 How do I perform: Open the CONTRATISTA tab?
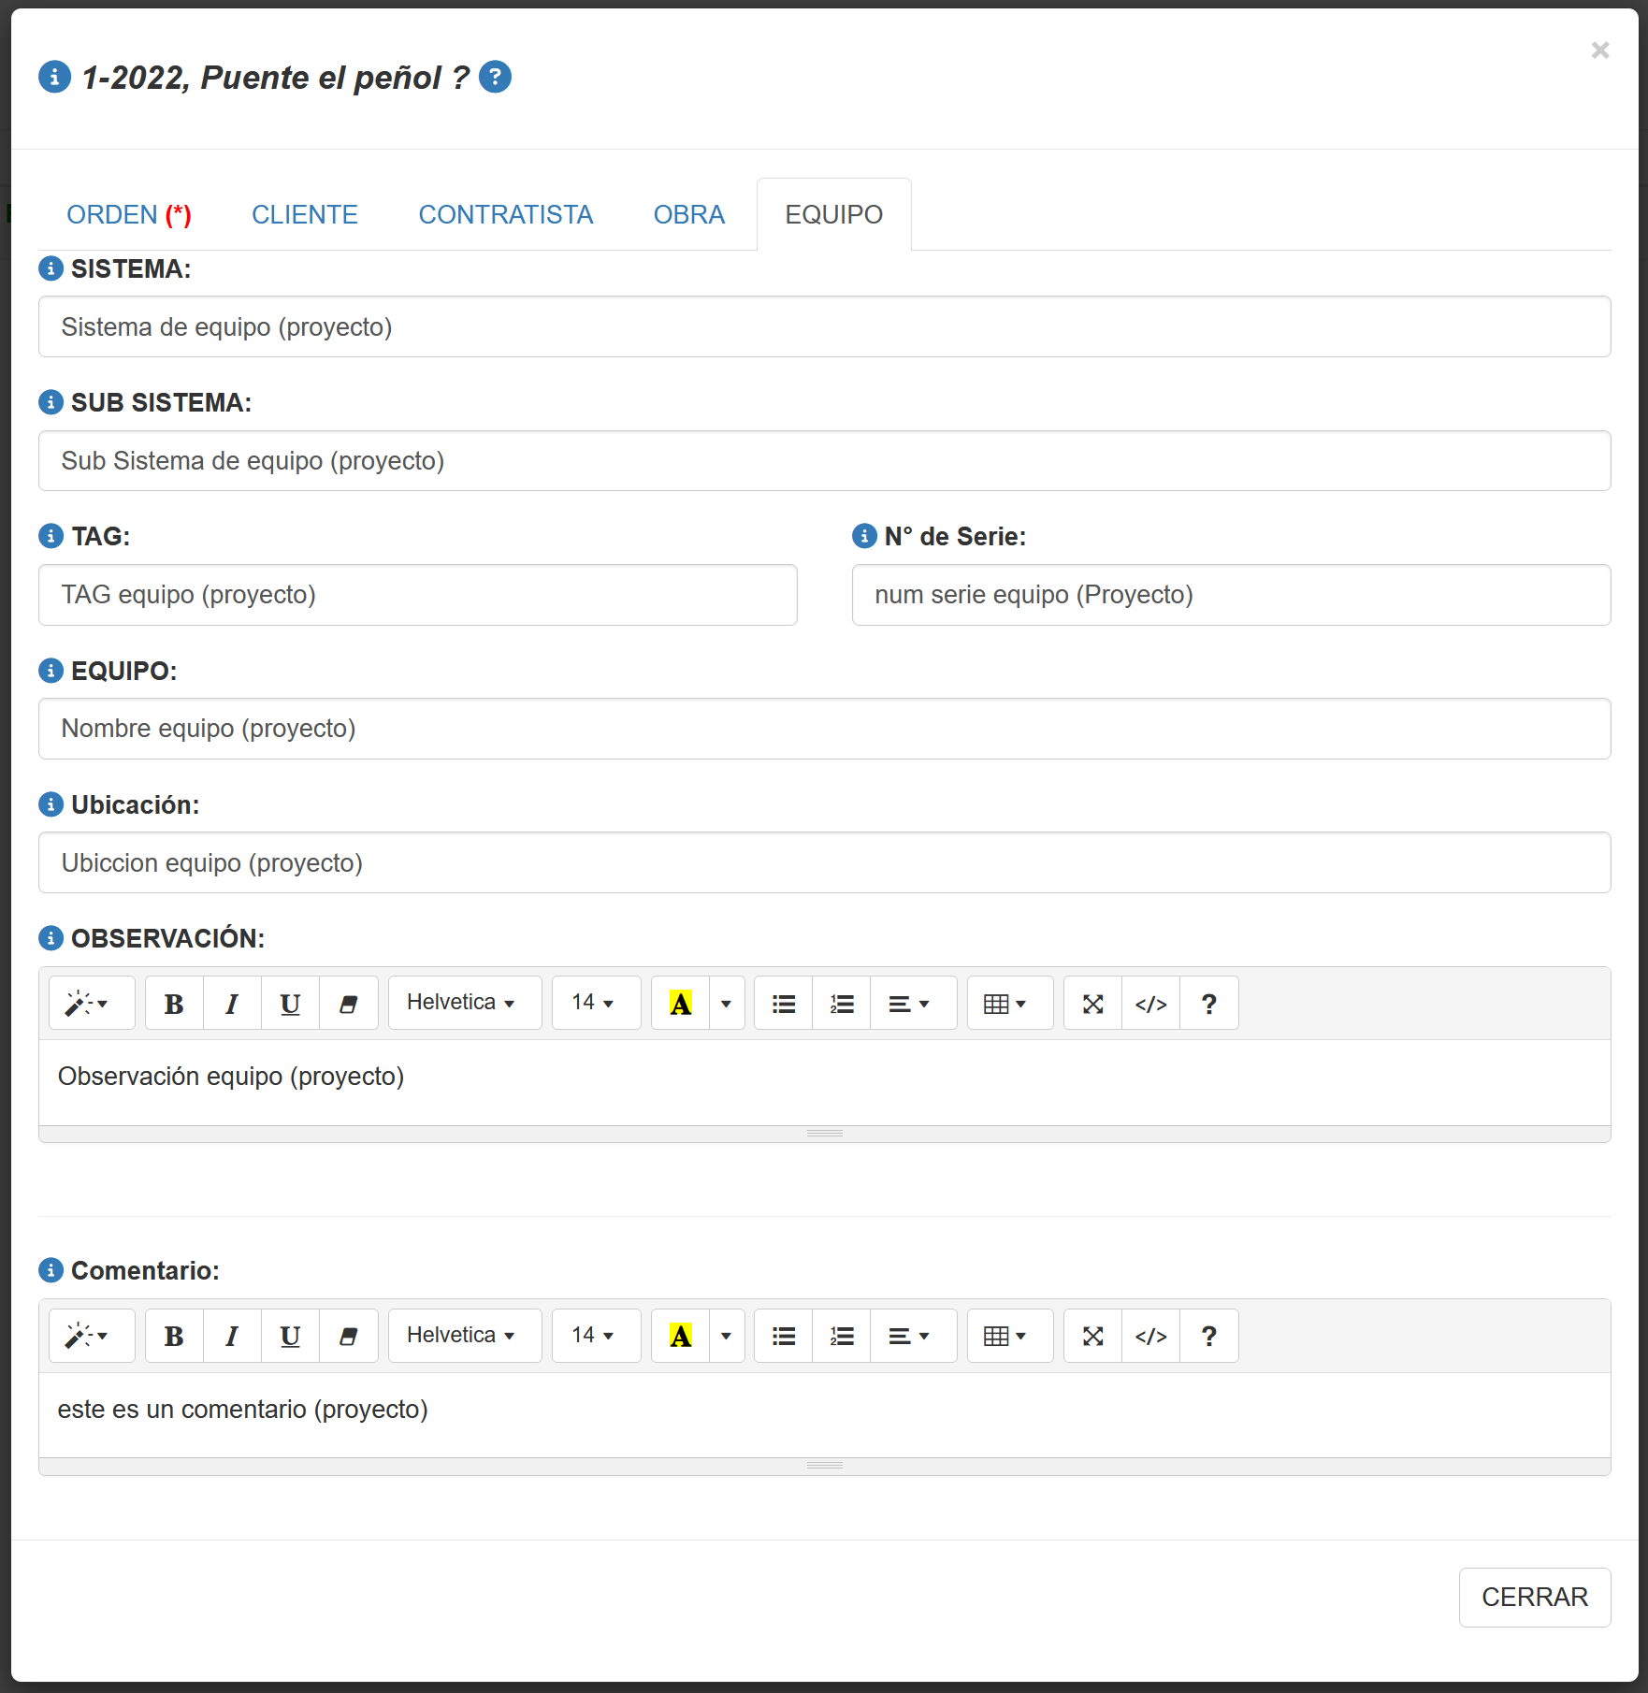(505, 215)
